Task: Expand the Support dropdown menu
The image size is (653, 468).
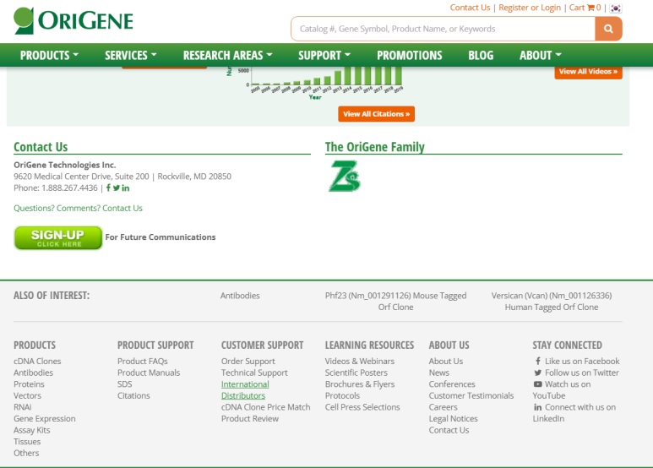Action: coord(324,55)
